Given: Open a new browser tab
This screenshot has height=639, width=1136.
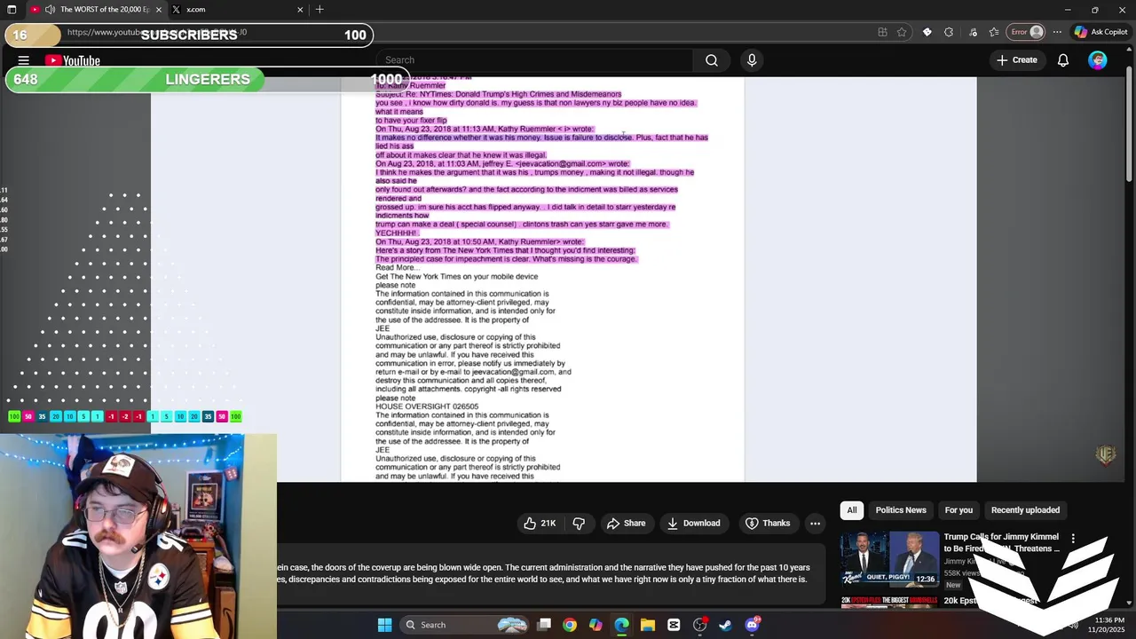Looking at the screenshot, I should click(319, 10).
